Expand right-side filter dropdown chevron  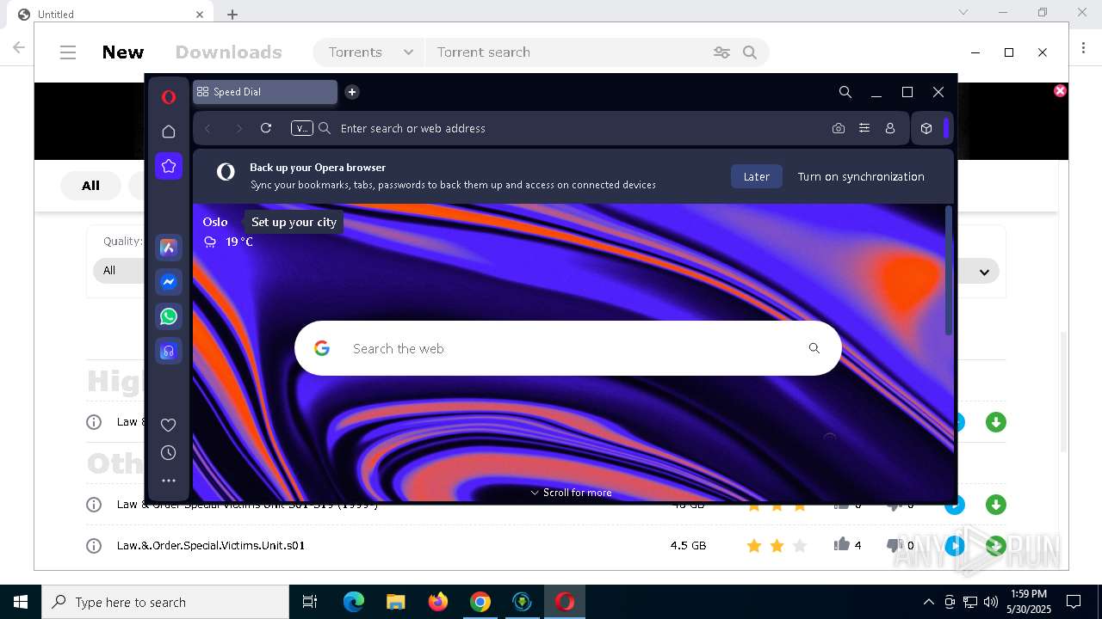click(x=984, y=272)
